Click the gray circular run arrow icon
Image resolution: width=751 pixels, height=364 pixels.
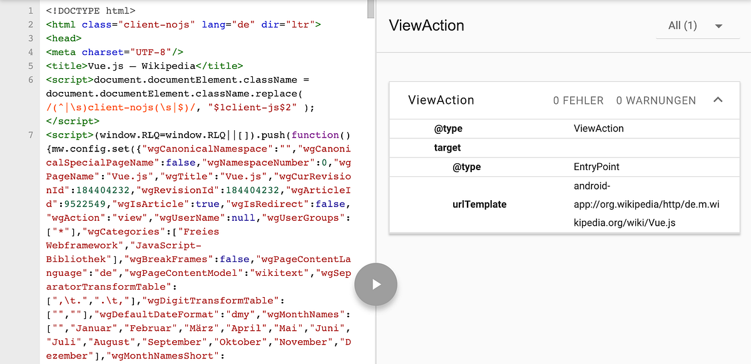pyautogui.click(x=375, y=284)
